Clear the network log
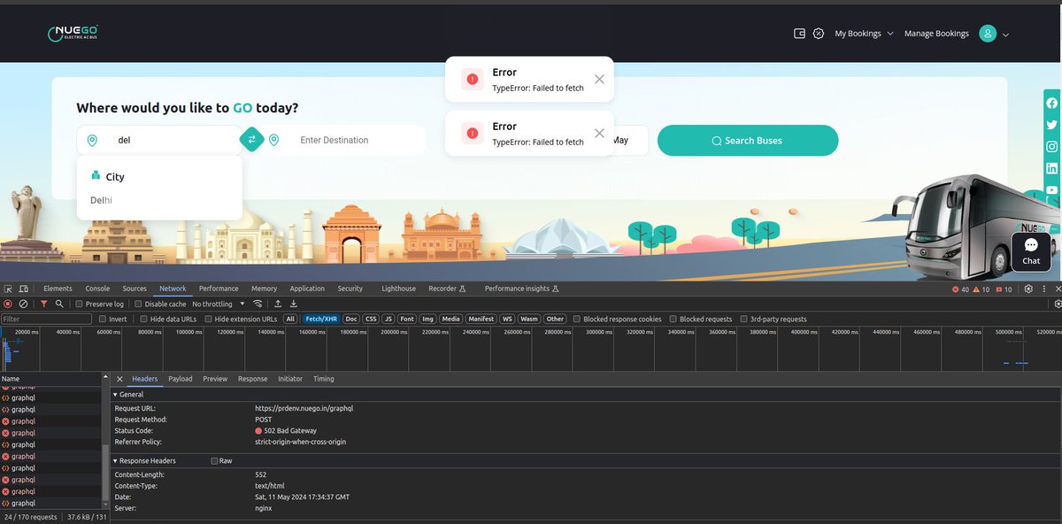Viewport: 1062px width, 524px height. pyautogui.click(x=23, y=304)
